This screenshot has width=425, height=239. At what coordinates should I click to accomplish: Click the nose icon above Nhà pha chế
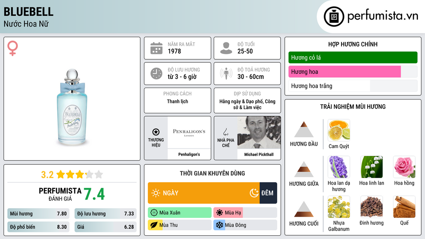point(225,132)
